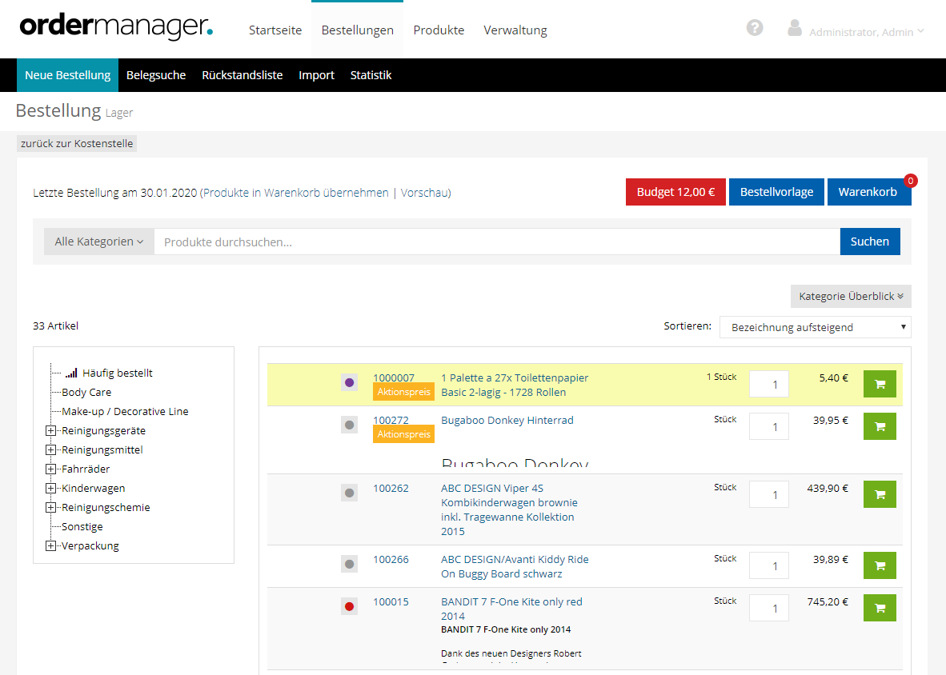Expand the Reinigungsgeräte category tree node
The image size is (946, 675).
[51, 431]
